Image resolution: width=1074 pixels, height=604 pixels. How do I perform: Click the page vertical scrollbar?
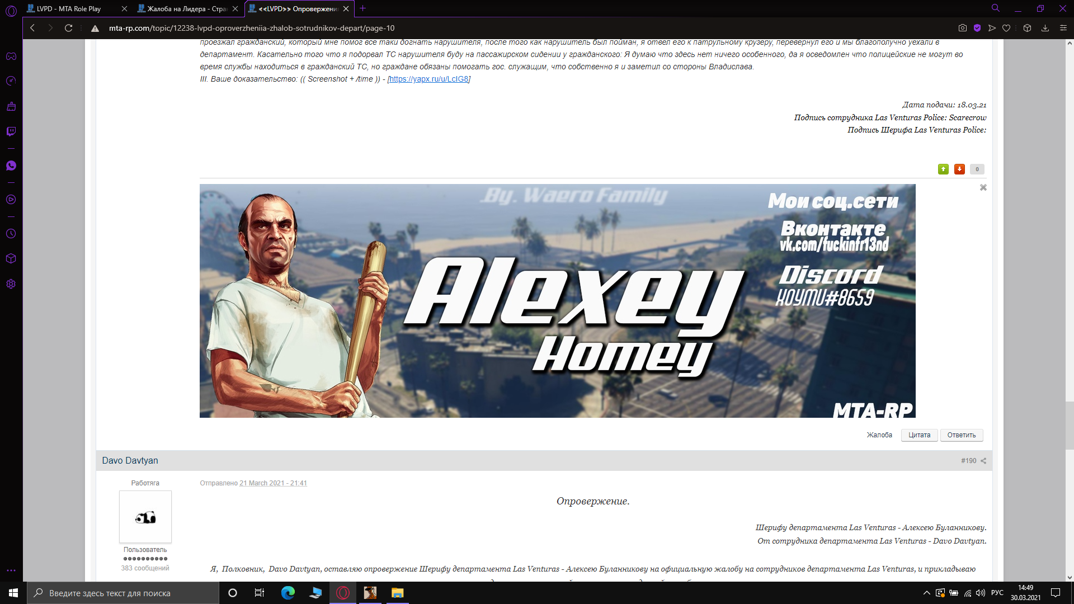(1069, 425)
